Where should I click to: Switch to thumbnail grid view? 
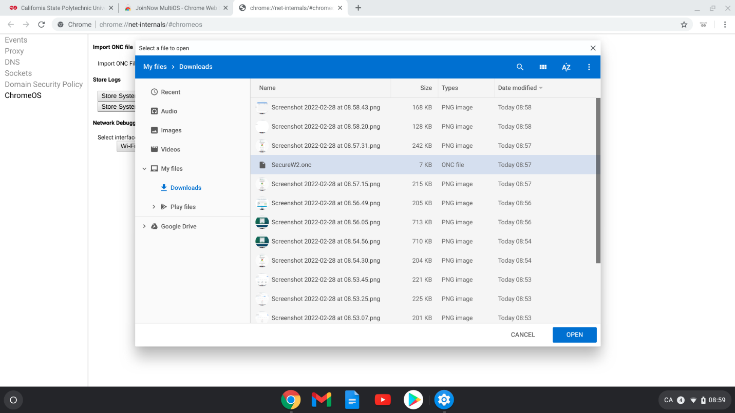pyautogui.click(x=543, y=67)
